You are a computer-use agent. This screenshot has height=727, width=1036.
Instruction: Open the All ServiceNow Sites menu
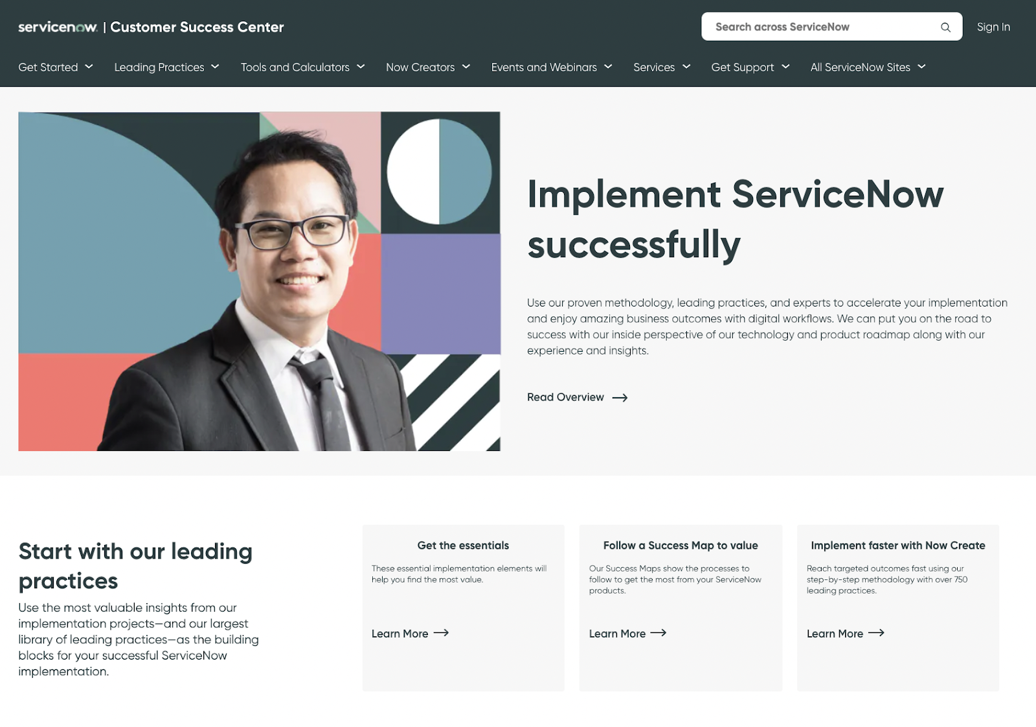(x=861, y=67)
